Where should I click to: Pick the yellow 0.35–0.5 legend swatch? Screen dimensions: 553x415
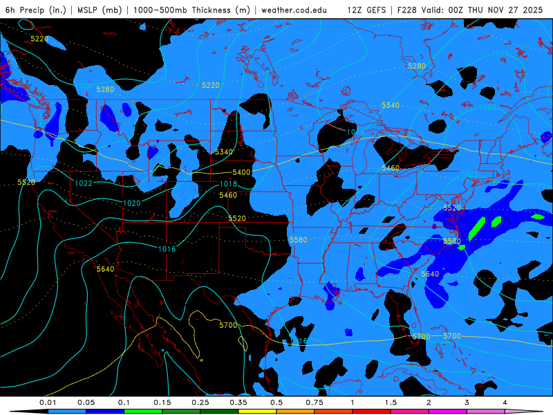[x=257, y=412]
